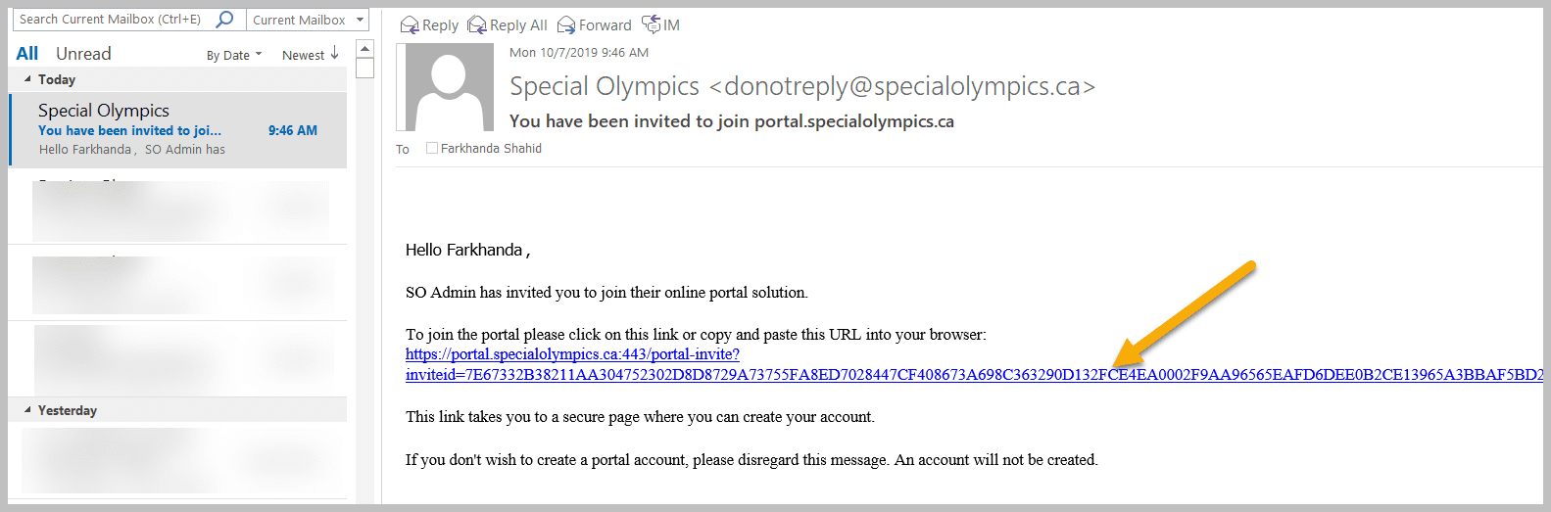Click the message list scrollbar thumb
The image size is (1551, 512).
coord(364,68)
